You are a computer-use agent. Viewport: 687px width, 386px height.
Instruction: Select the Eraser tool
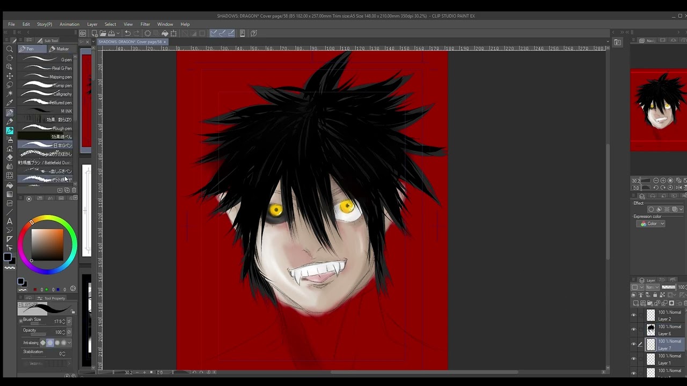pos(9,158)
